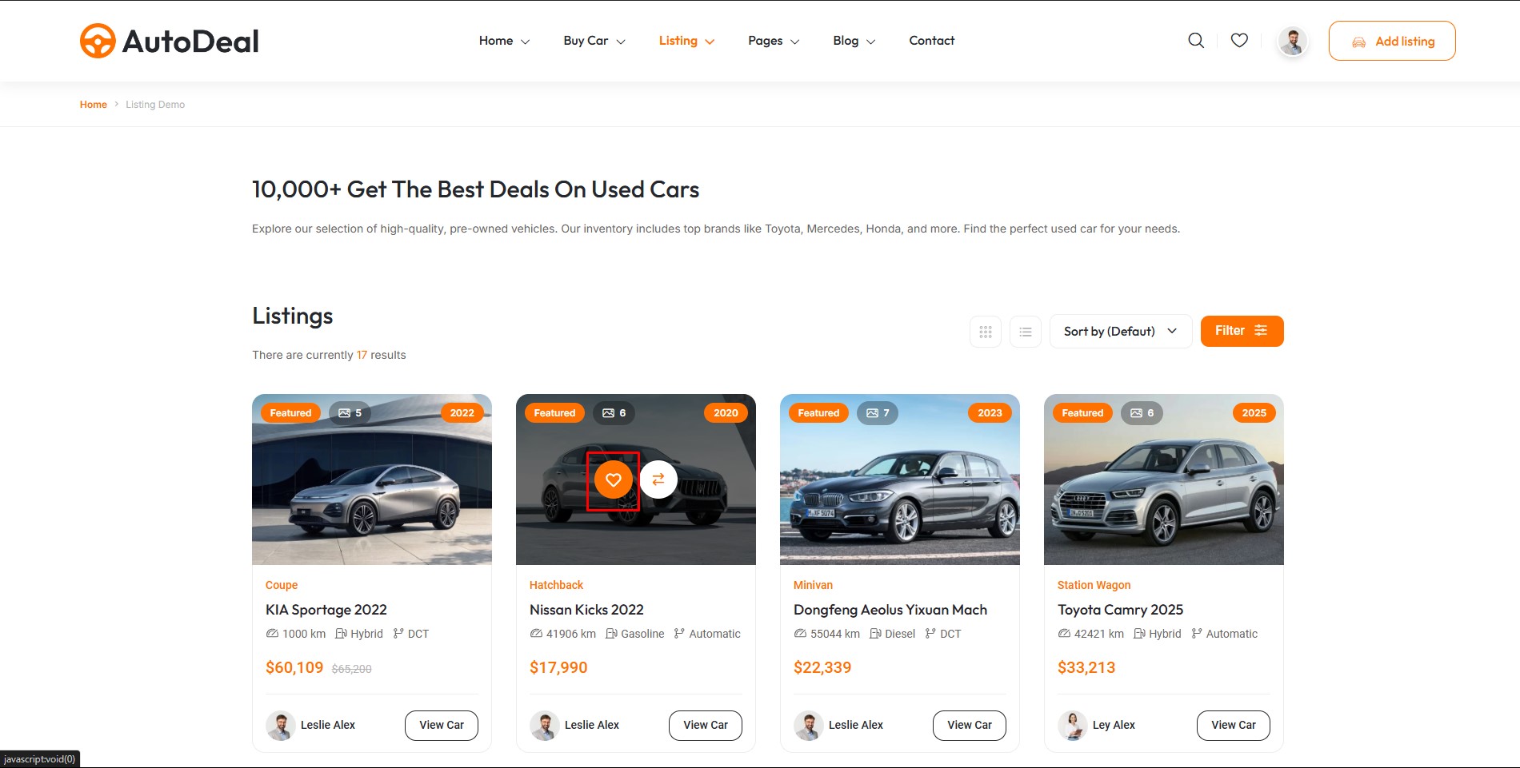Select the Hatchback category label
The image size is (1520, 768).
coord(556,586)
